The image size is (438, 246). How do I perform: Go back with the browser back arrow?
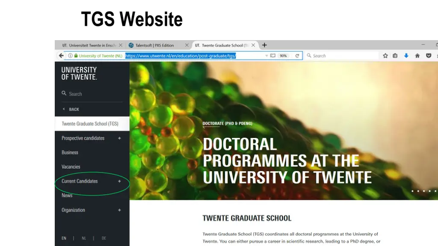61,56
